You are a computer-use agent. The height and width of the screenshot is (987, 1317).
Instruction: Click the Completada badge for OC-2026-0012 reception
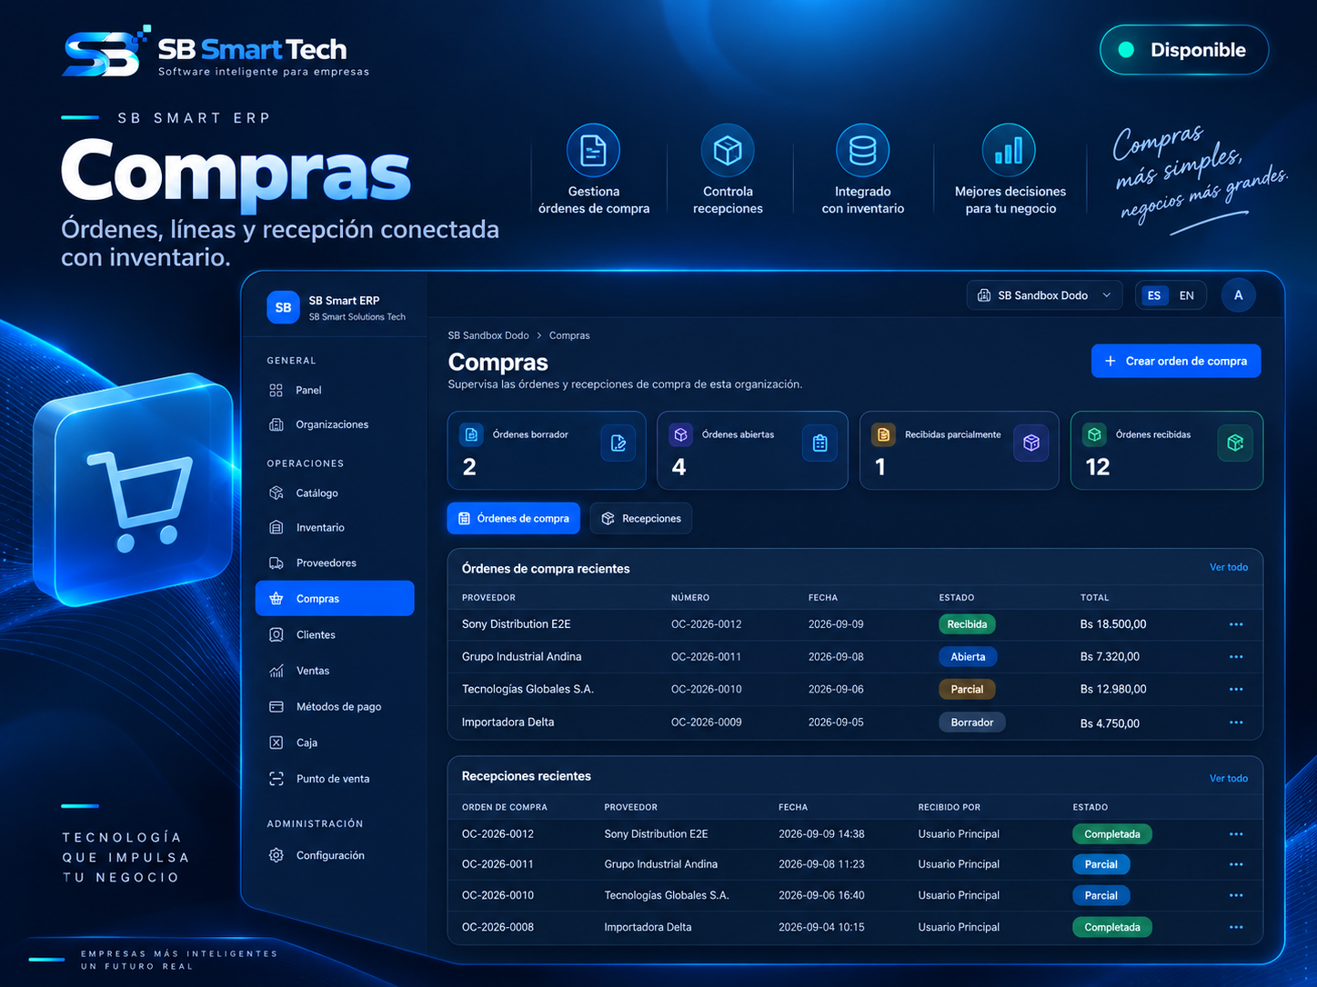point(1111,834)
